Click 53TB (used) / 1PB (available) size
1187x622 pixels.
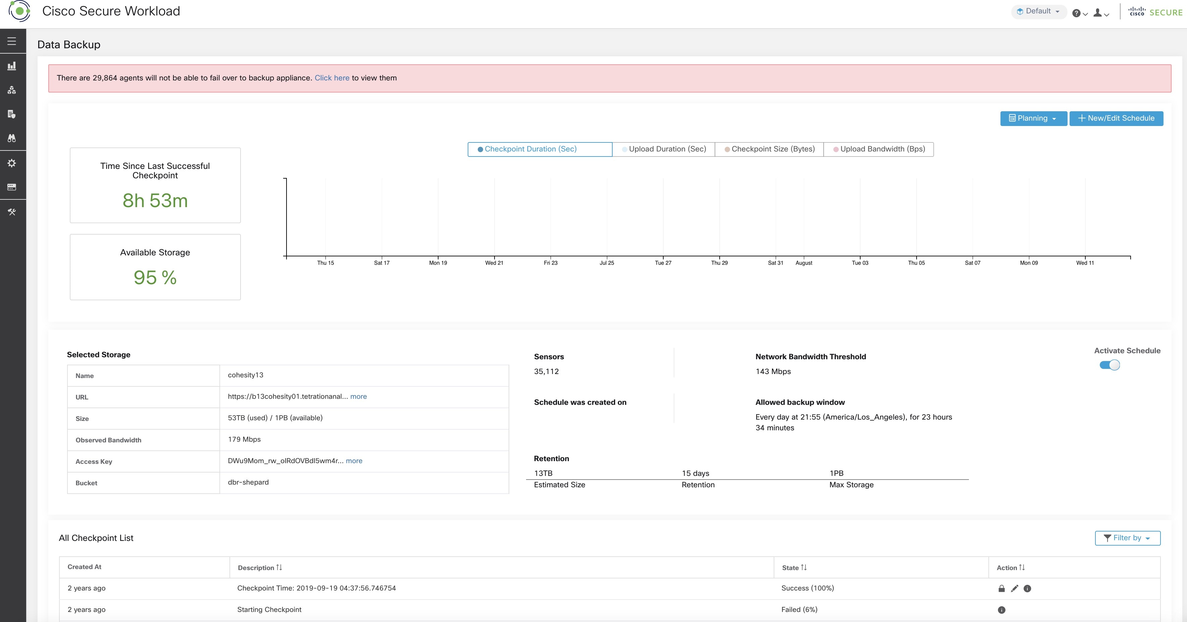[275, 418]
